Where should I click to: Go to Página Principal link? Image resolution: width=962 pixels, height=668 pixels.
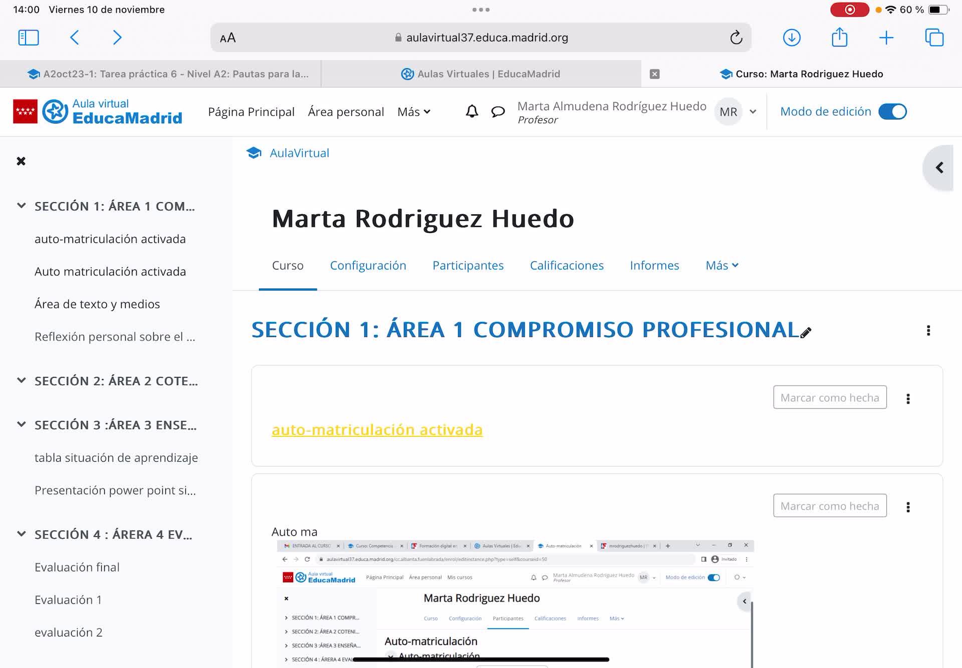coord(251,112)
